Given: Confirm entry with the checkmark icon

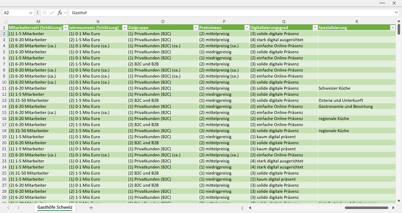Looking at the screenshot, I should pos(52,13).
